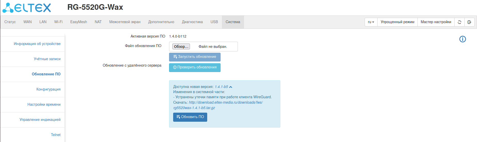This screenshot has height=142, width=477.
Task: Open the Диагностика tab
Action: pos(193,22)
